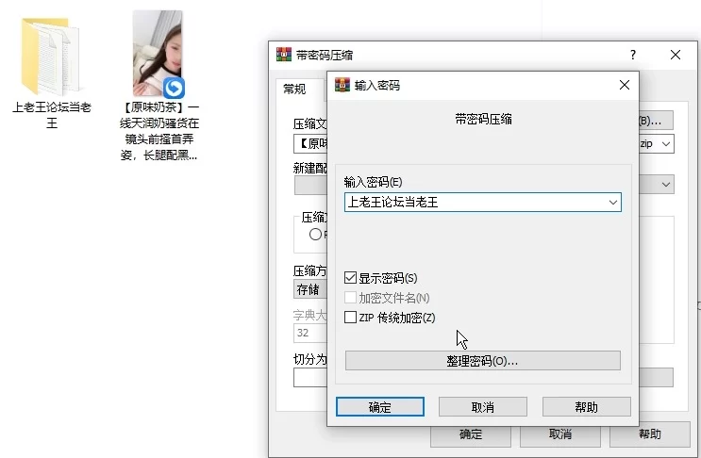The image size is (701, 458).
Task: Select the 【原味奶茶】 file name label
Action: point(159,131)
